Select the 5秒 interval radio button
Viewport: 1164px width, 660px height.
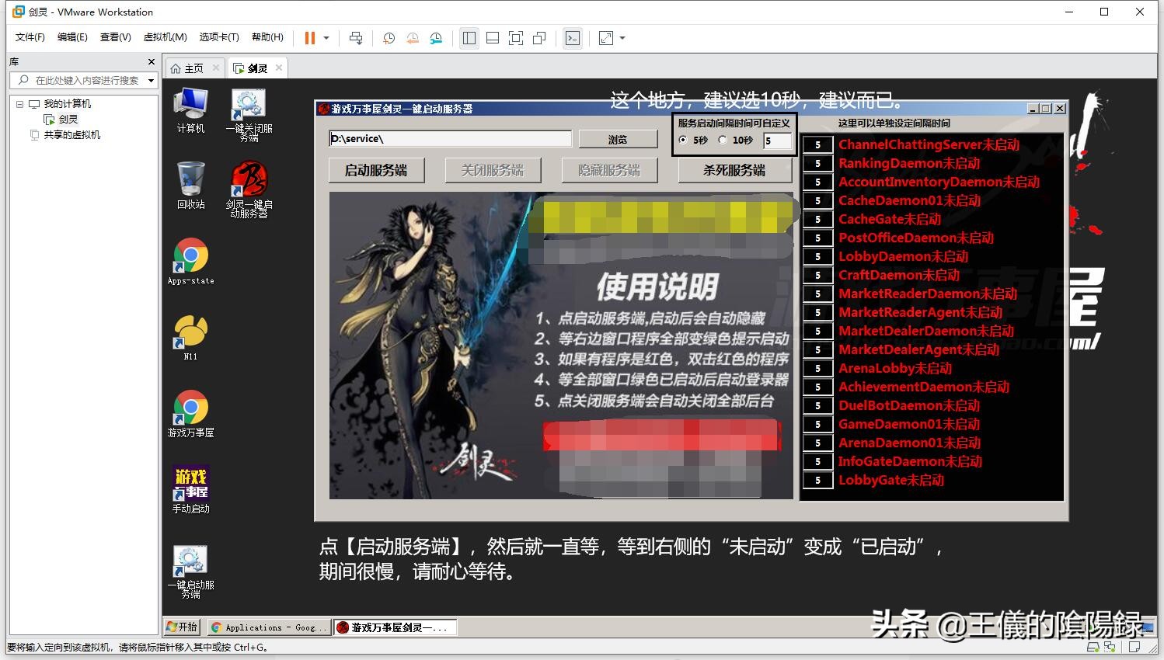(x=683, y=140)
